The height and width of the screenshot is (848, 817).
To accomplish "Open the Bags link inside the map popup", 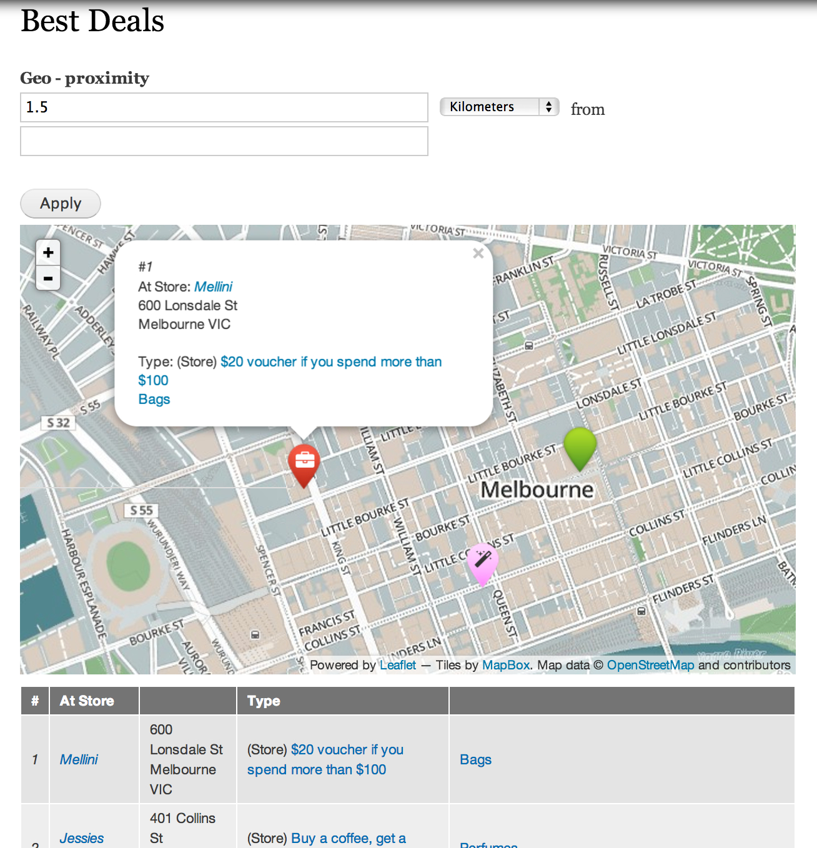I will (154, 398).
